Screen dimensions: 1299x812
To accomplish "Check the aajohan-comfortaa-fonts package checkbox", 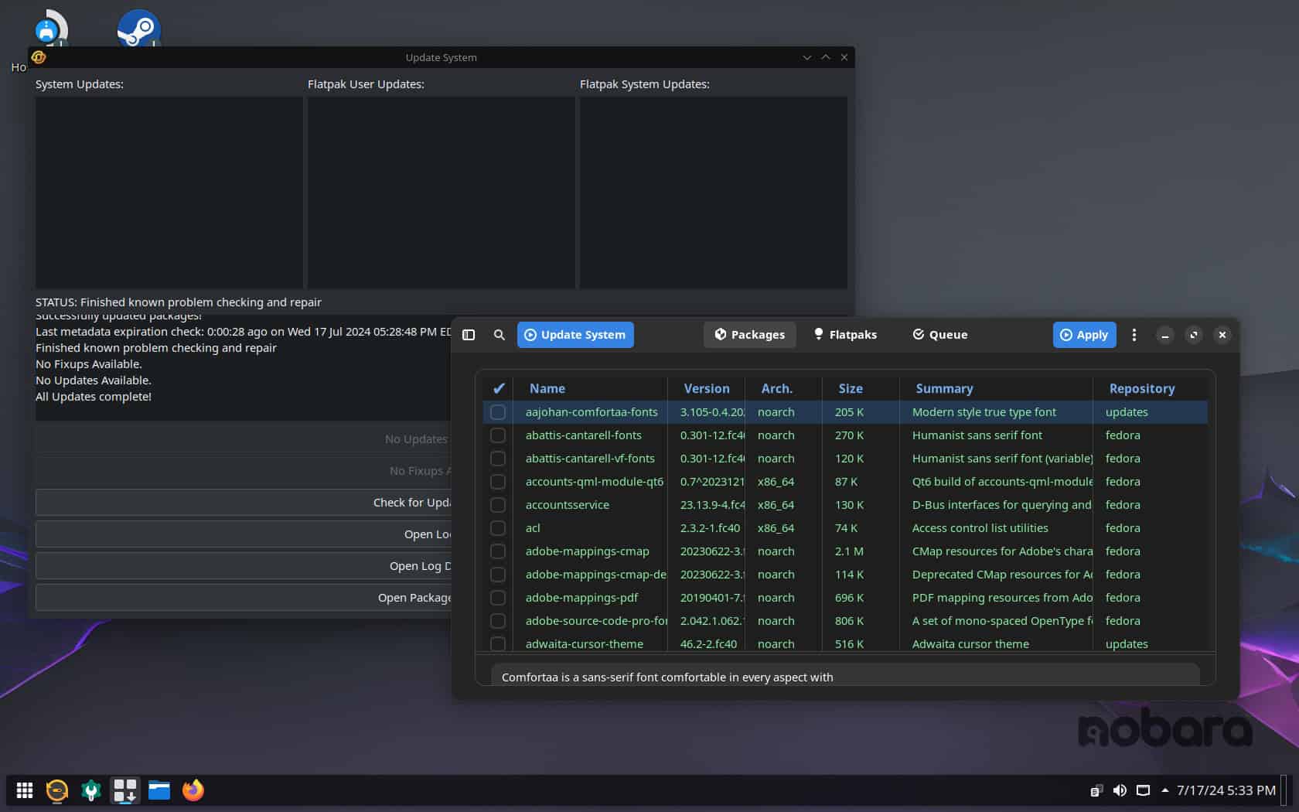I will click(x=498, y=412).
